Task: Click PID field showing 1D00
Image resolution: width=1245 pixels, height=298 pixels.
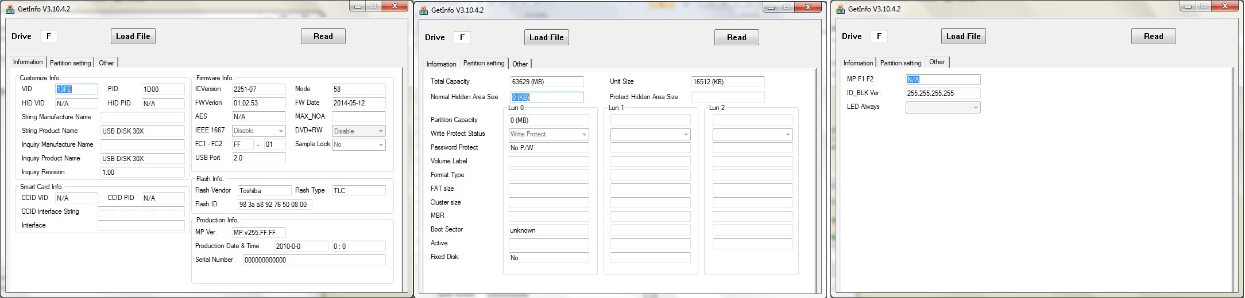Action: tap(163, 89)
